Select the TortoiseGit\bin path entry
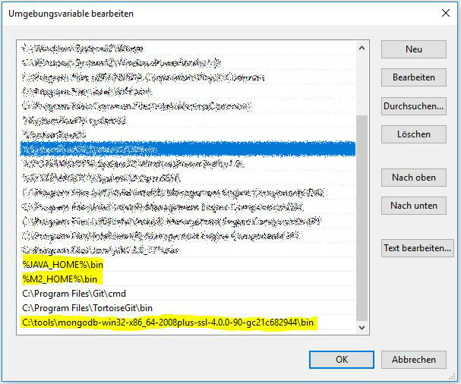Image resolution: width=461 pixels, height=384 pixels. pyautogui.click(x=87, y=308)
